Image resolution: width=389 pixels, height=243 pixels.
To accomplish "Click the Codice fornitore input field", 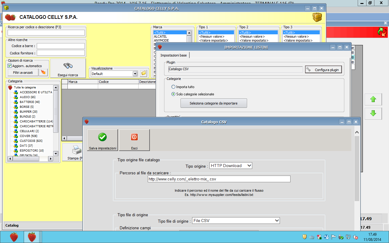I will (x=61, y=53).
